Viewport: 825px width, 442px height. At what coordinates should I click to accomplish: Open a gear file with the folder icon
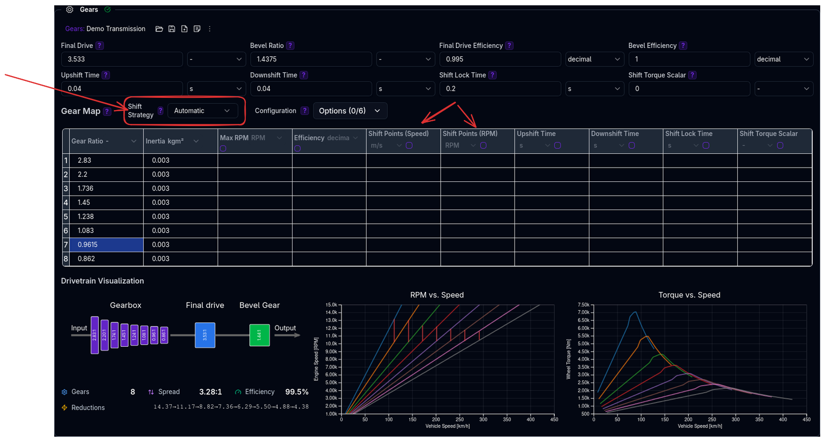[159, 29]
